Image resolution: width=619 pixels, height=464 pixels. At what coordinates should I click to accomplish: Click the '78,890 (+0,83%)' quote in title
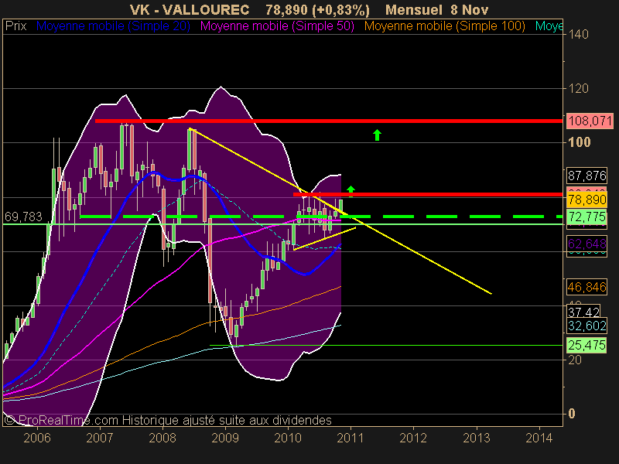[317, 9]
